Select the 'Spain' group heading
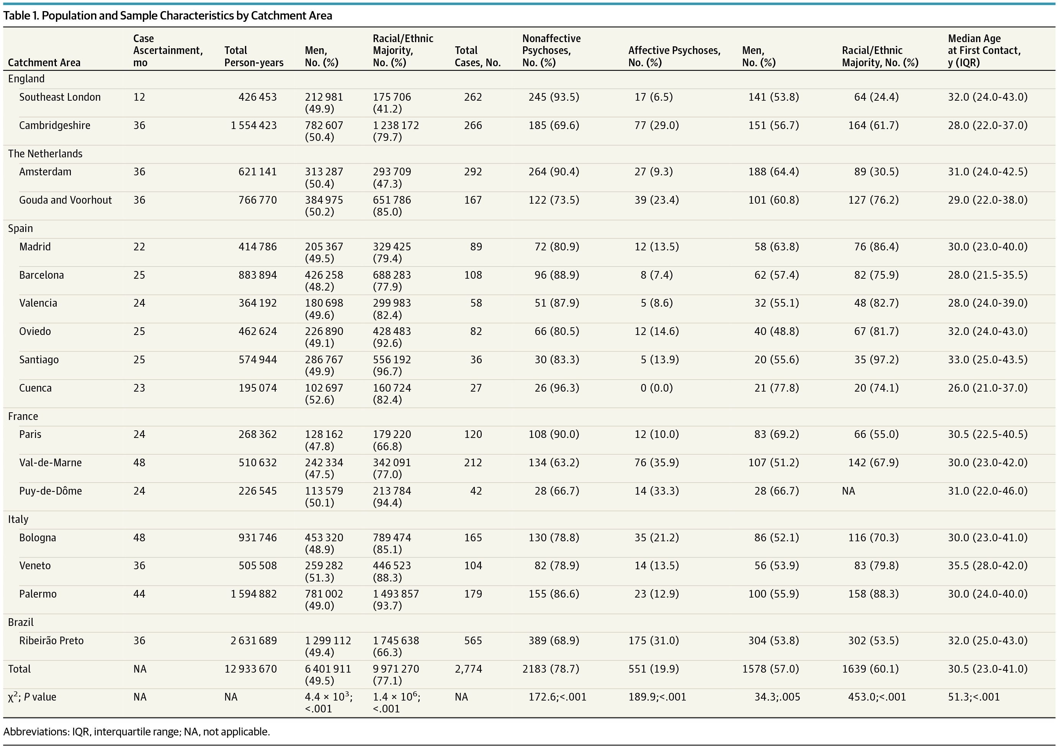 [20, 229]
